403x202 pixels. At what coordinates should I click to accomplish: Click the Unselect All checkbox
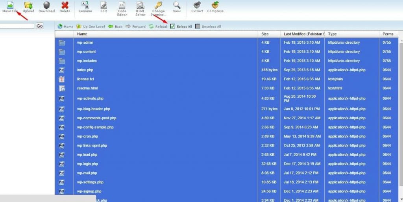198,26
